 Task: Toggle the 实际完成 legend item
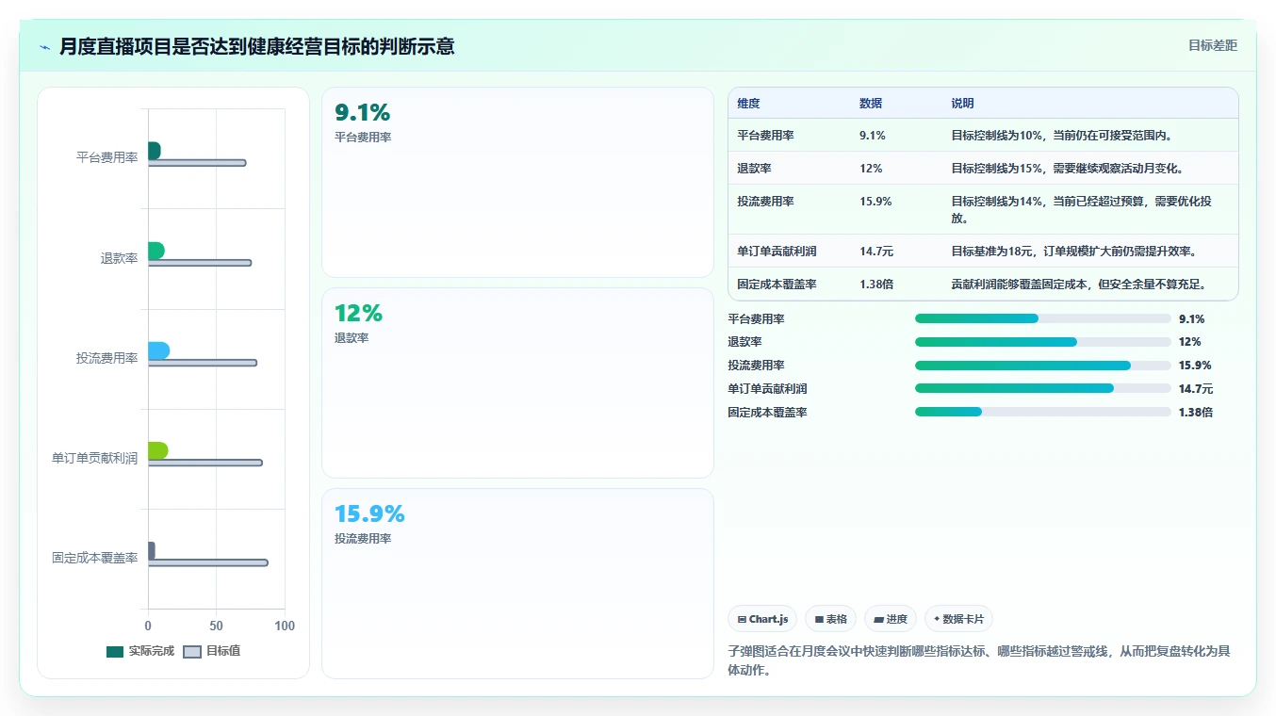140,651
